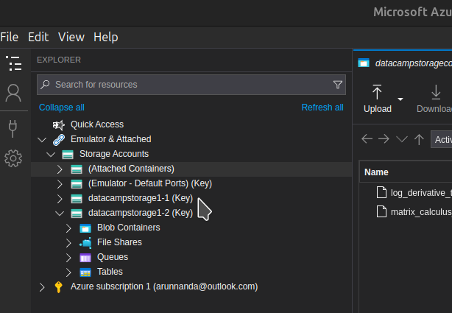Click the Collapse all link
The width and height of the screenshot is (452, 313).
pyautogui.click(x=62, y=108)
